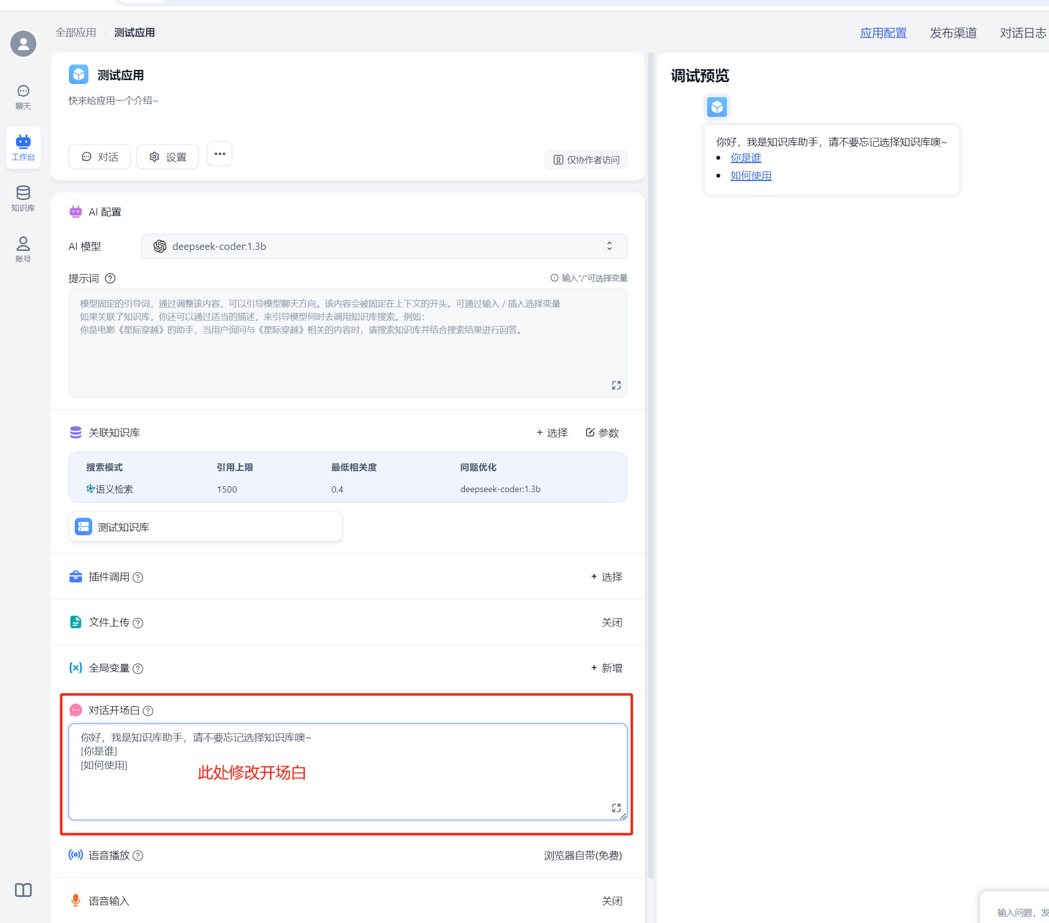Click the help icon next to 对话开场白

point(148,711)
